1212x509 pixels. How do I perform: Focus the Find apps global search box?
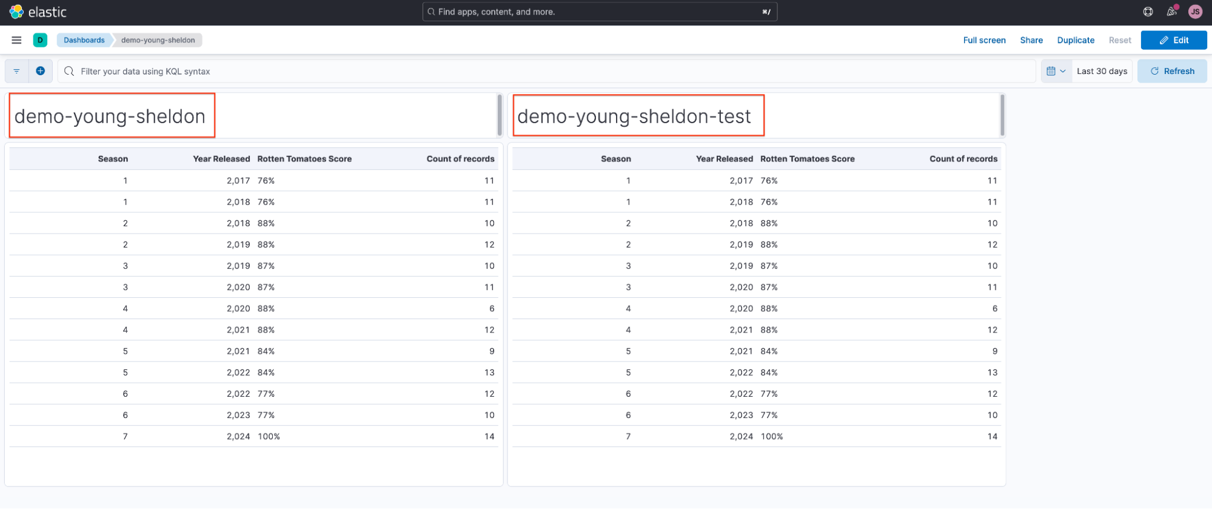click(600, 12)
